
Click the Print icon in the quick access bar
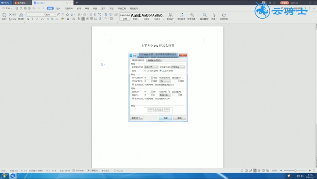coord(25,8)
